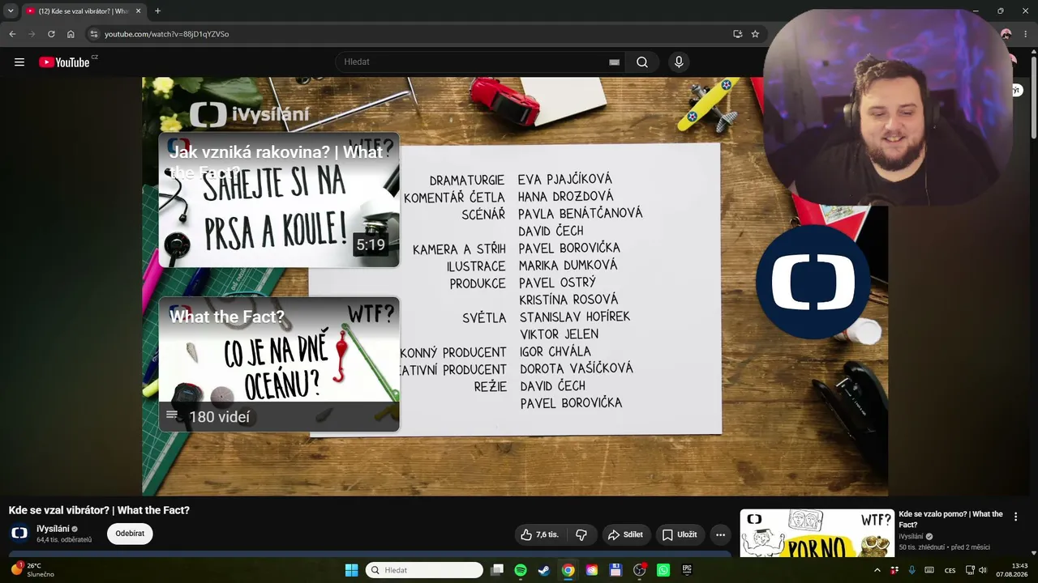Image resolution: width=1038 pixels, height=583 pixels.
Task: Open the iVysílání channel name link
Action: tap(53, 529)
